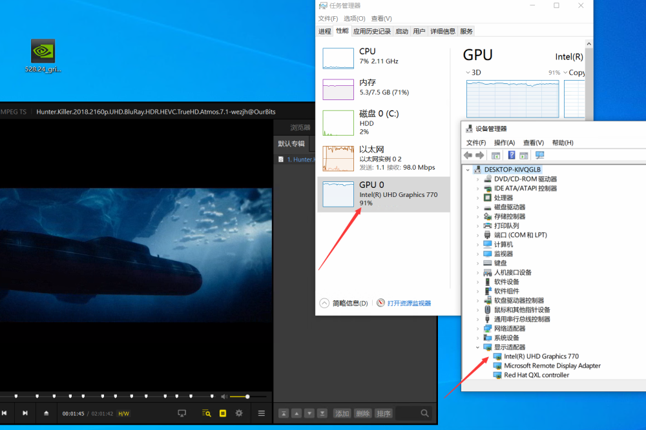
Task: Move playlist item down
Action: [309, 413]
